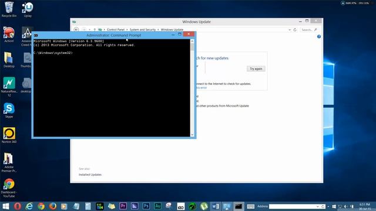This screenshot has width=376, height=211.
Task: Open Internet Explorer from the taskbar
Action: pos(29,206)
